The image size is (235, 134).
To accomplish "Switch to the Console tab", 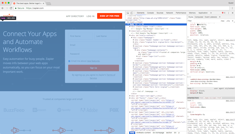I will pos(150,13).
